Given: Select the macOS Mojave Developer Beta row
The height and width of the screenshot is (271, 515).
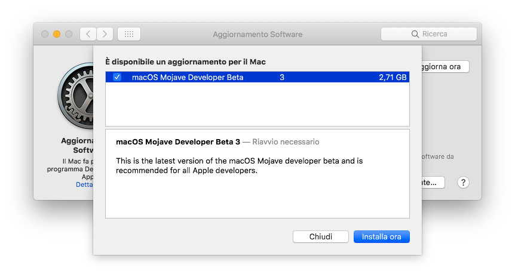Looking at the screenshot, I should pyautogui.click(x=257, y=77).
